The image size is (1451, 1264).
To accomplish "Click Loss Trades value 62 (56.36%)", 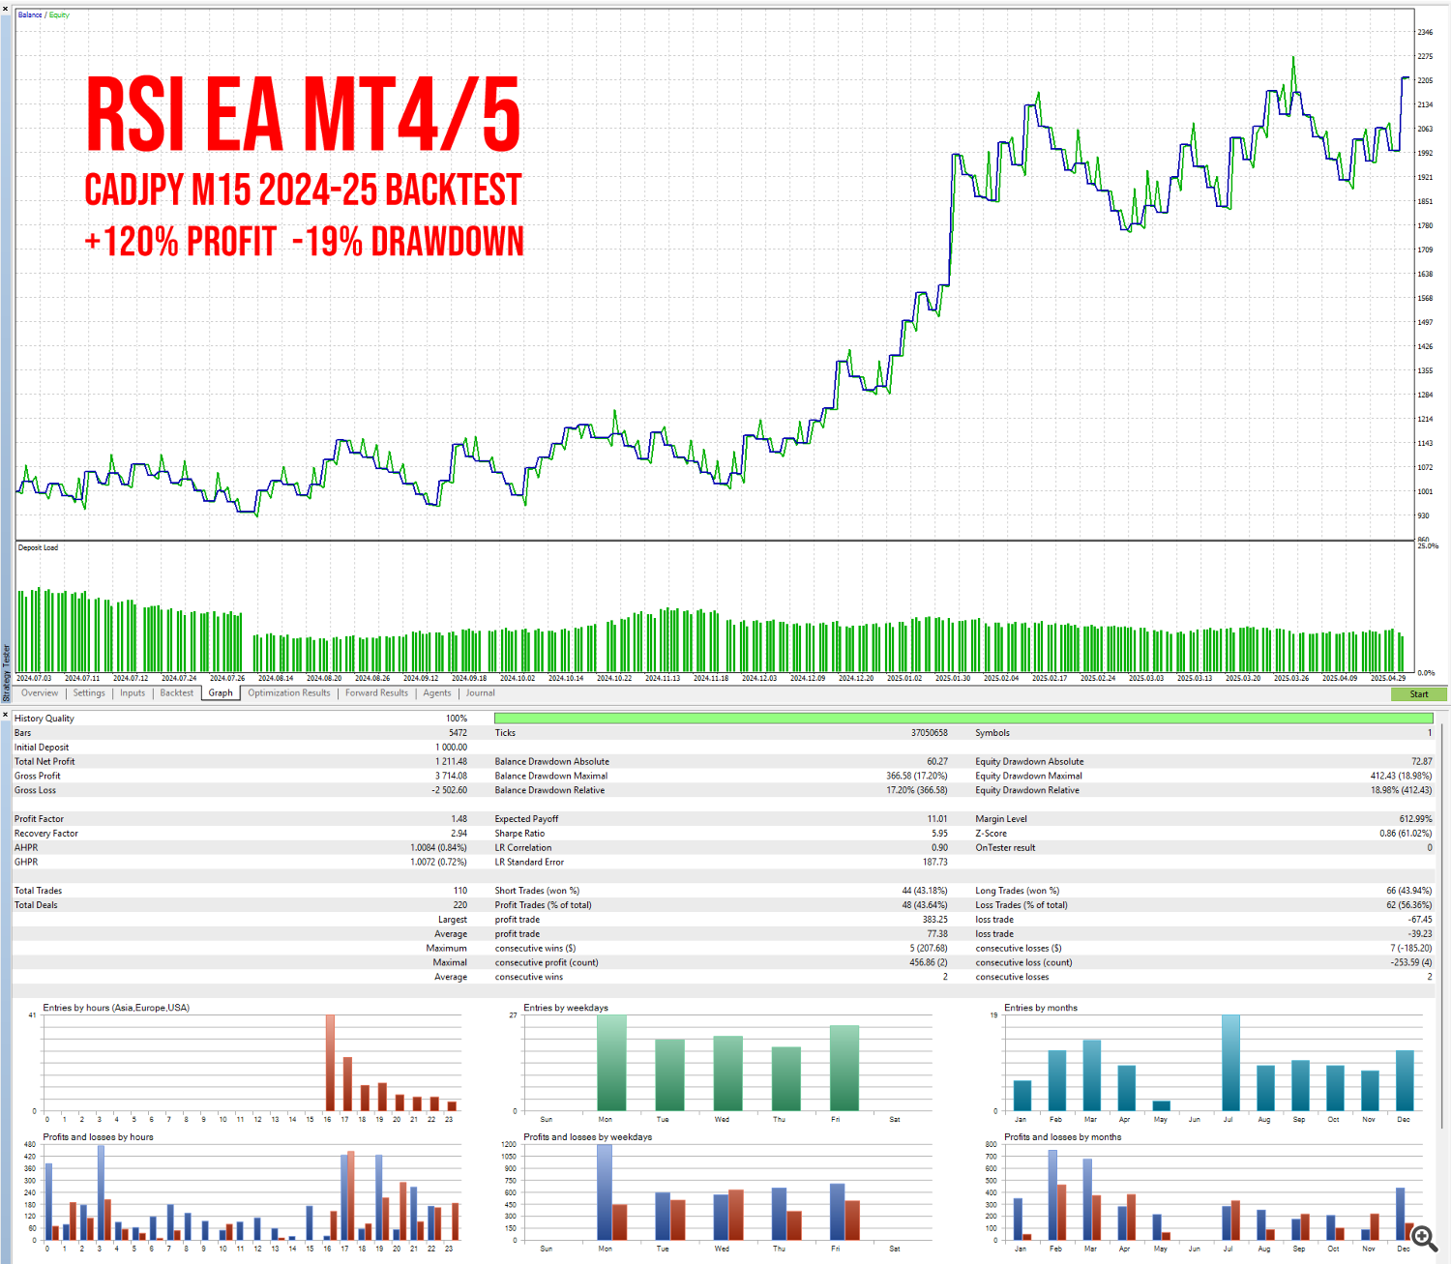I will click(1409, 905).
